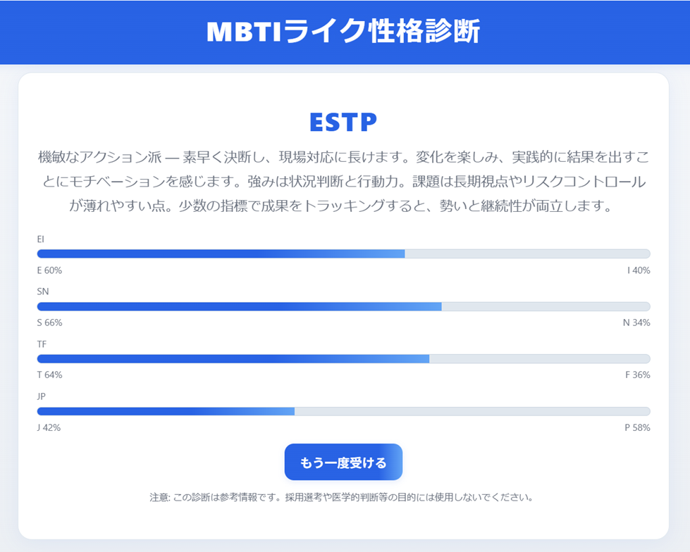Click the 注意 disclaimer note text
The width and height of the screenshot is (690, 552).
341,497
